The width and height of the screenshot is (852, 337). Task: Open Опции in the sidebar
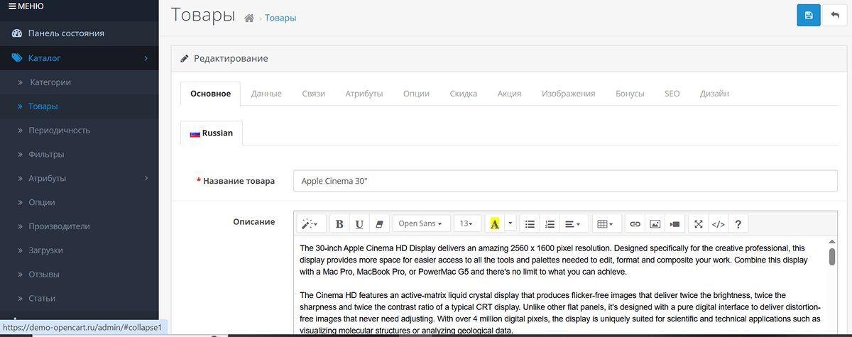click(80, 202)
